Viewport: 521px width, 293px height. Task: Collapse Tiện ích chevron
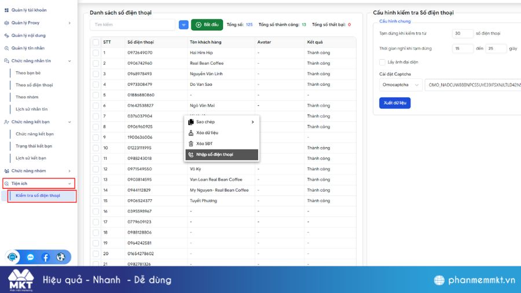click(69, 184)
